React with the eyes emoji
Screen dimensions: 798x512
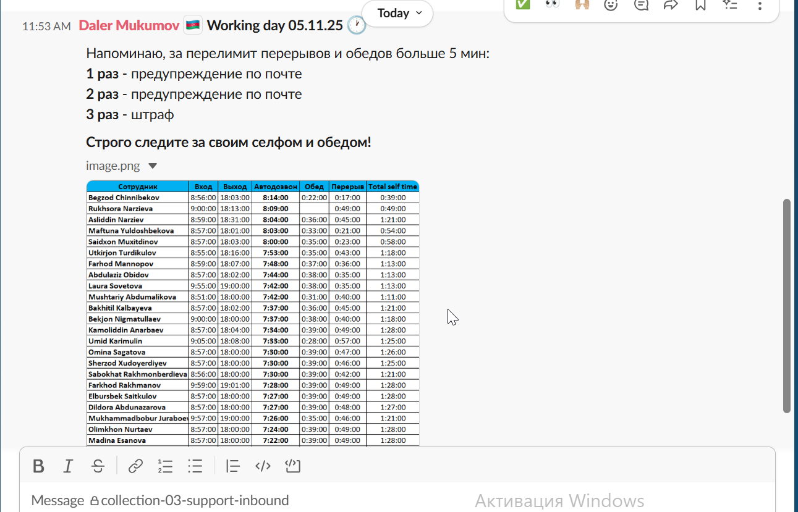552,5
